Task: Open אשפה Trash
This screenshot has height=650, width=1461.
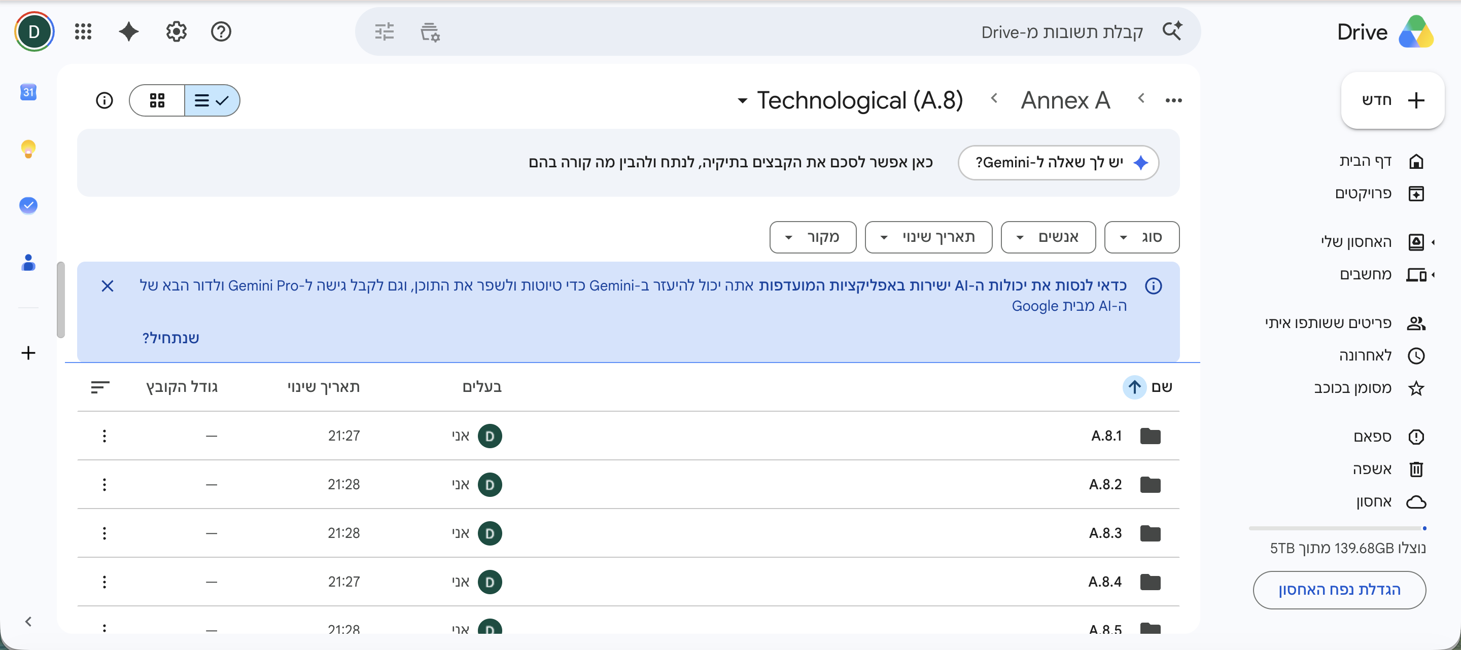Action: (x=1388, y=469)
